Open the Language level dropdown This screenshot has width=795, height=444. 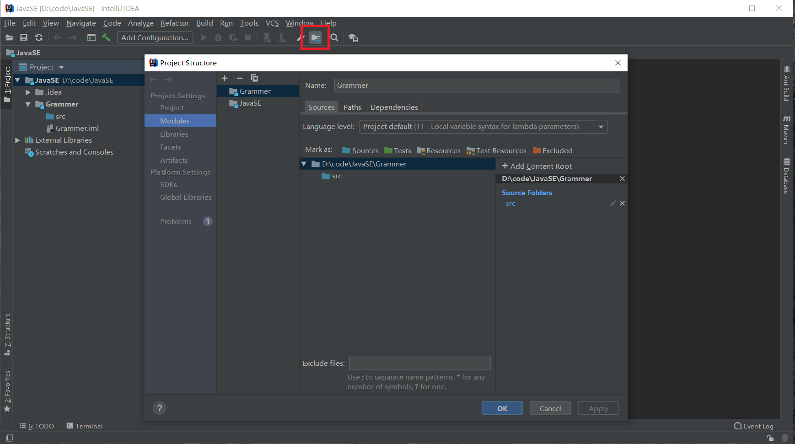pyautogui.click(x=483, y=127)
